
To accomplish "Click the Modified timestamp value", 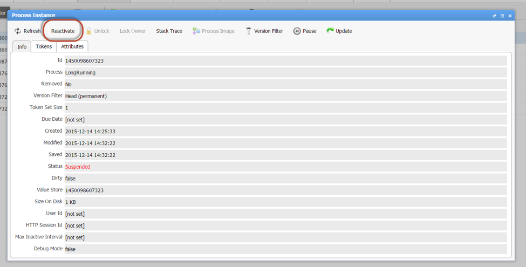I will [90, 143].
